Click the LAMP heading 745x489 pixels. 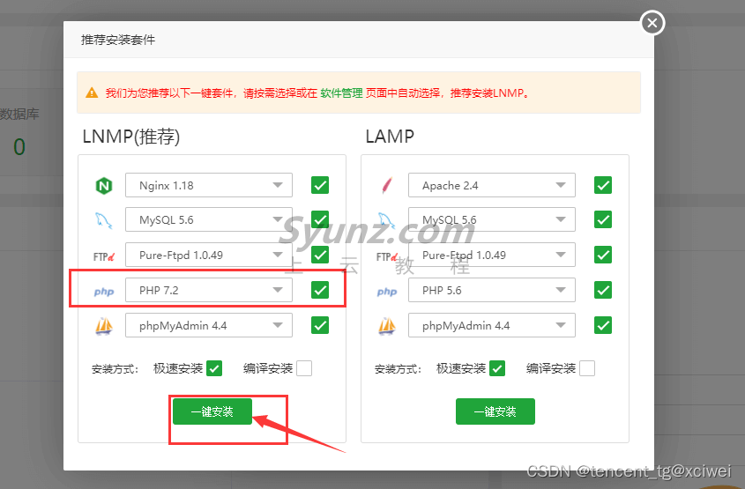pos(390,137)
